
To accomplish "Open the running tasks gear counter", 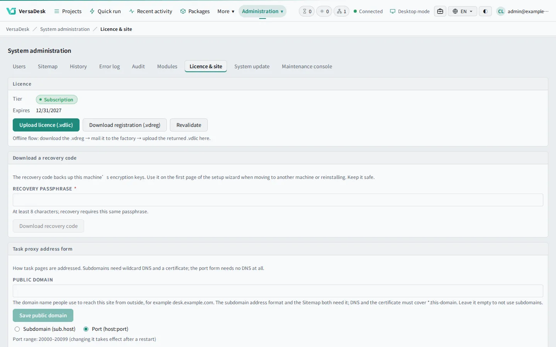I will click(324, 11).
